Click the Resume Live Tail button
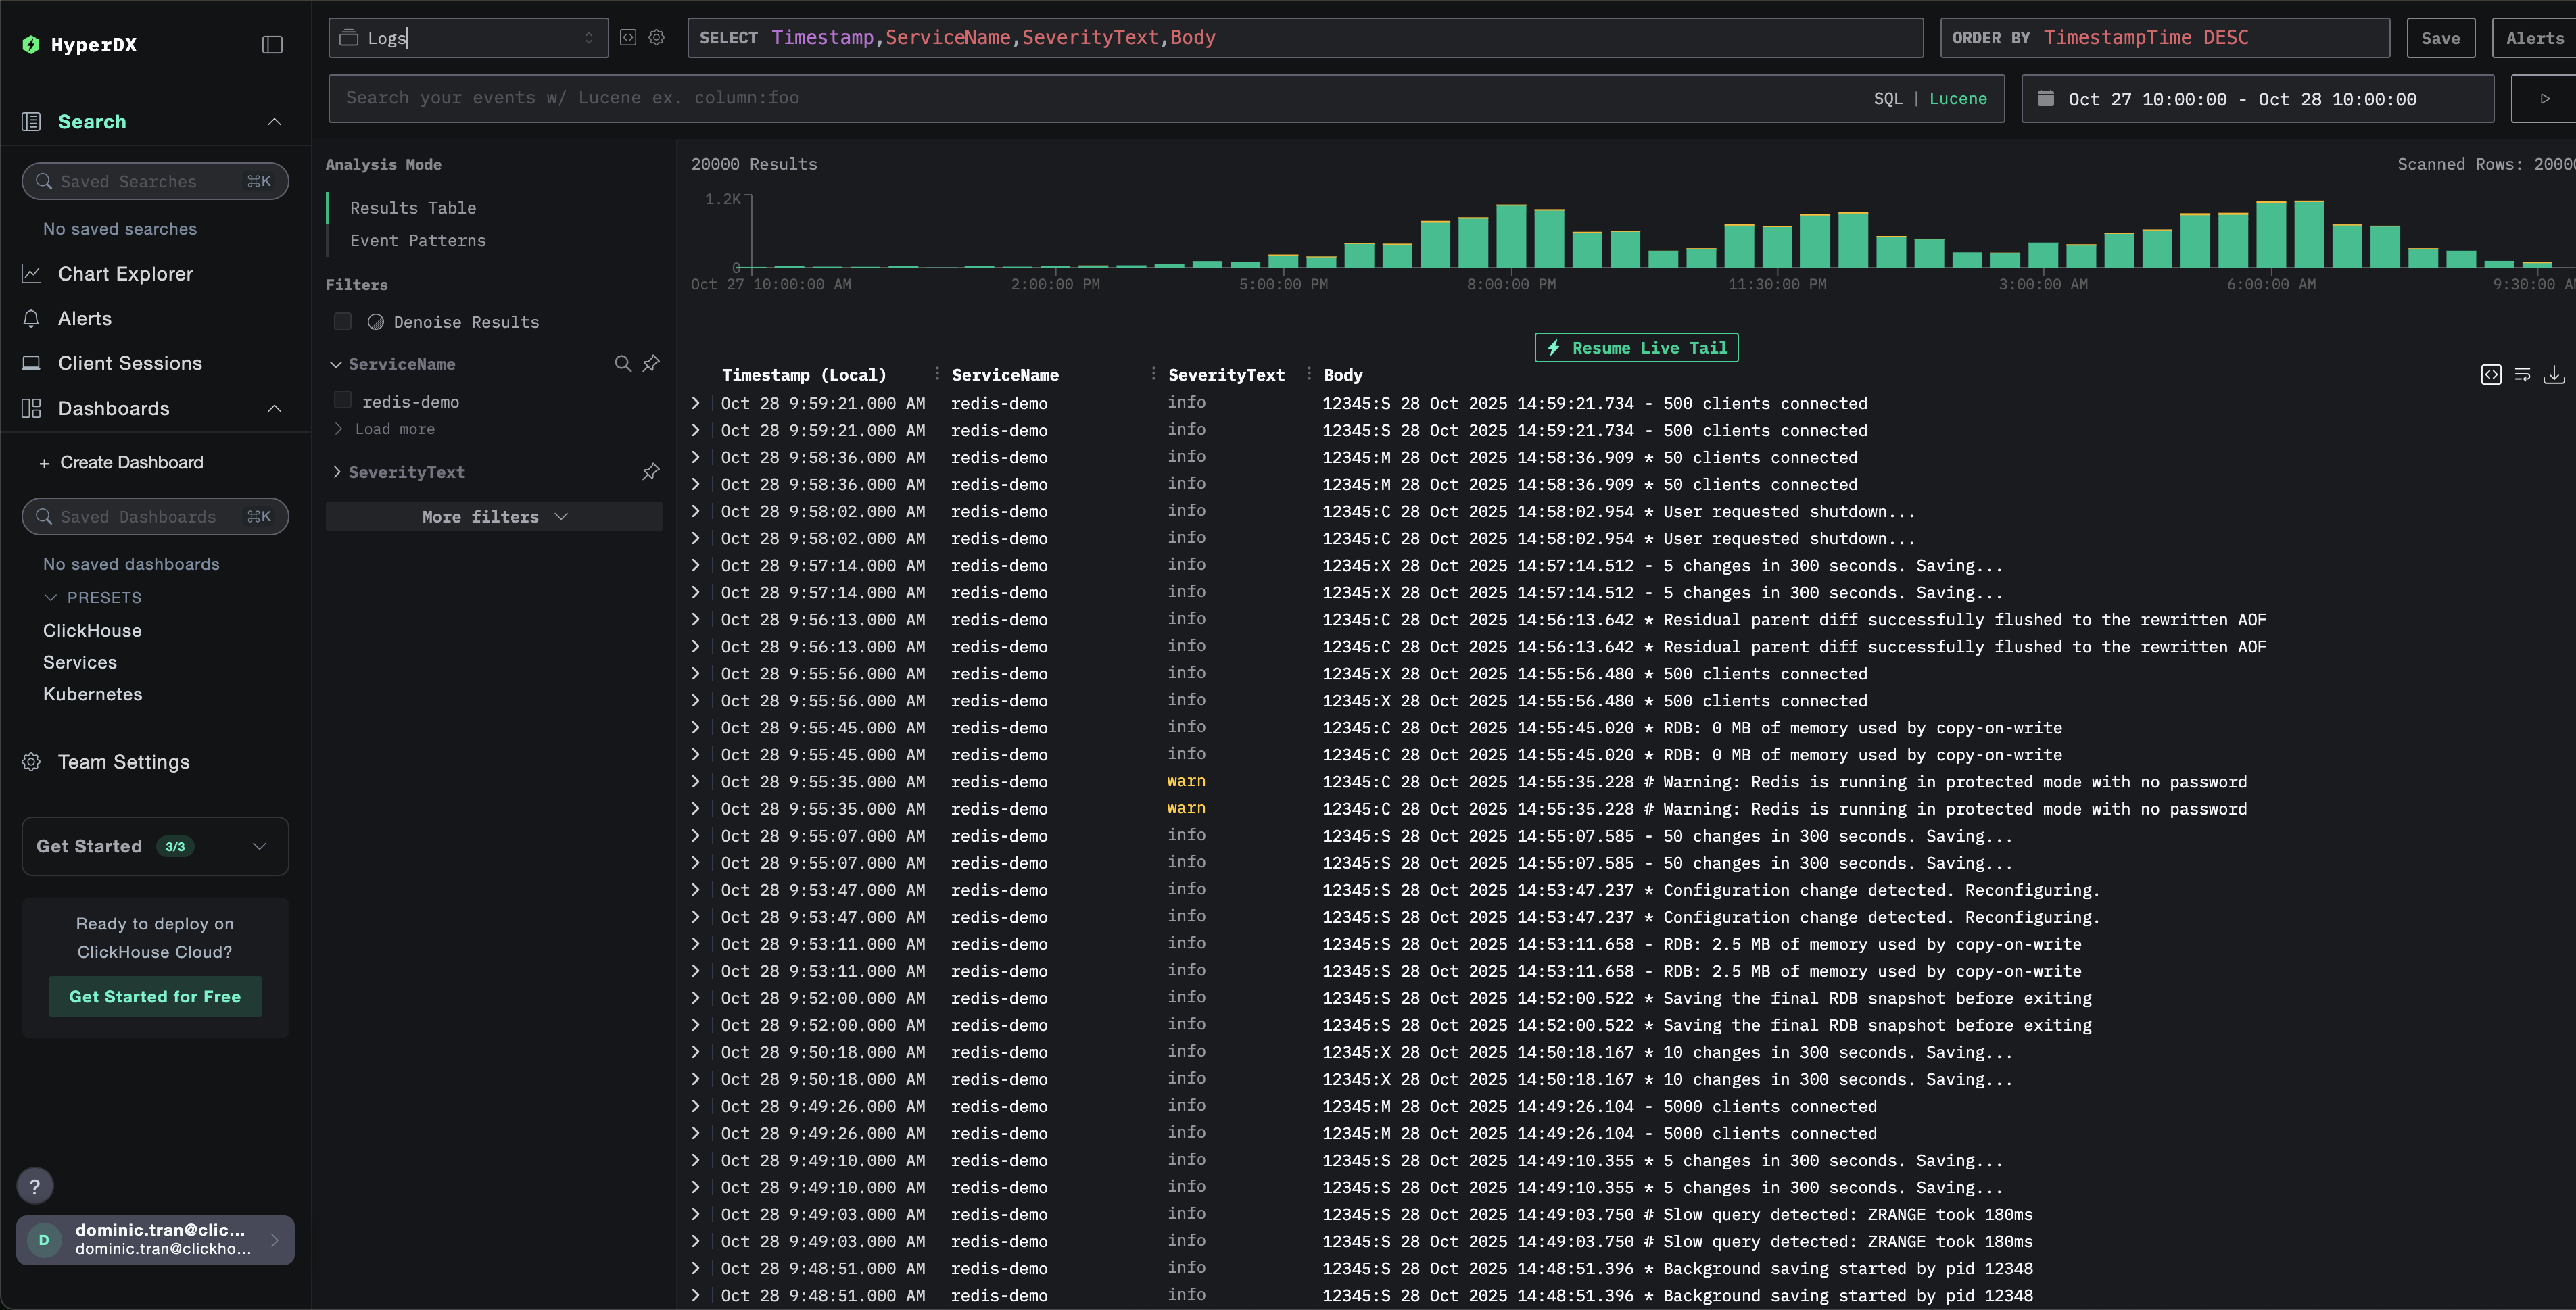Screen dimensions: 2576x1310 tap(1635, 347)
